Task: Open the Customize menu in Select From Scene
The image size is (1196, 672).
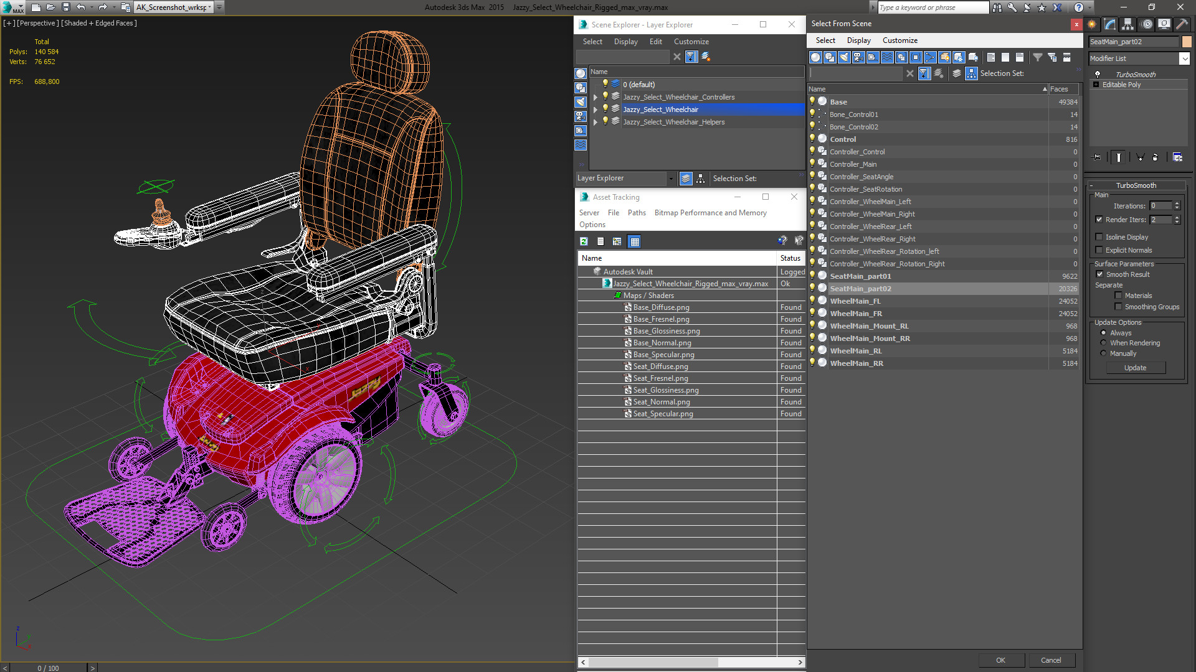Action: tap(899, 40)
